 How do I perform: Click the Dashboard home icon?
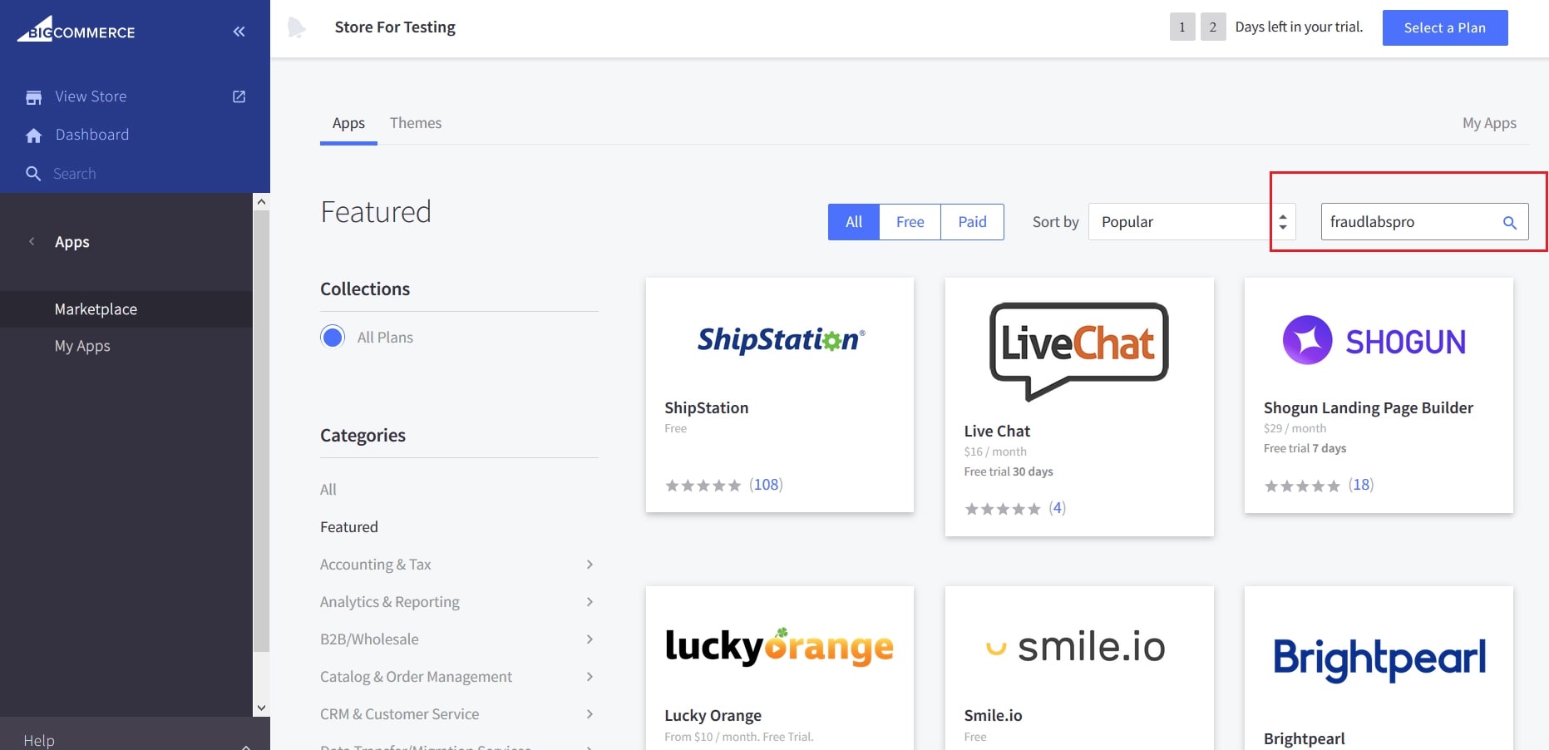(x=34, y=136)
